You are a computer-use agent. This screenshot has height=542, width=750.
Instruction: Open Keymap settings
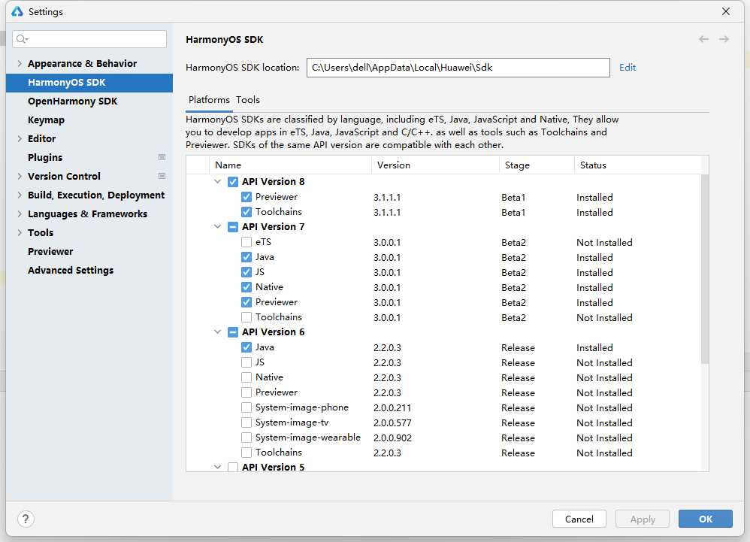tap(46, 120)
